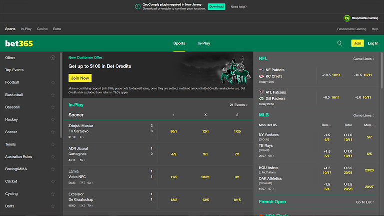Expand Zrinjski Mostar match markets count
Viewport: 384px width, 216px height.
coord(82,137)
